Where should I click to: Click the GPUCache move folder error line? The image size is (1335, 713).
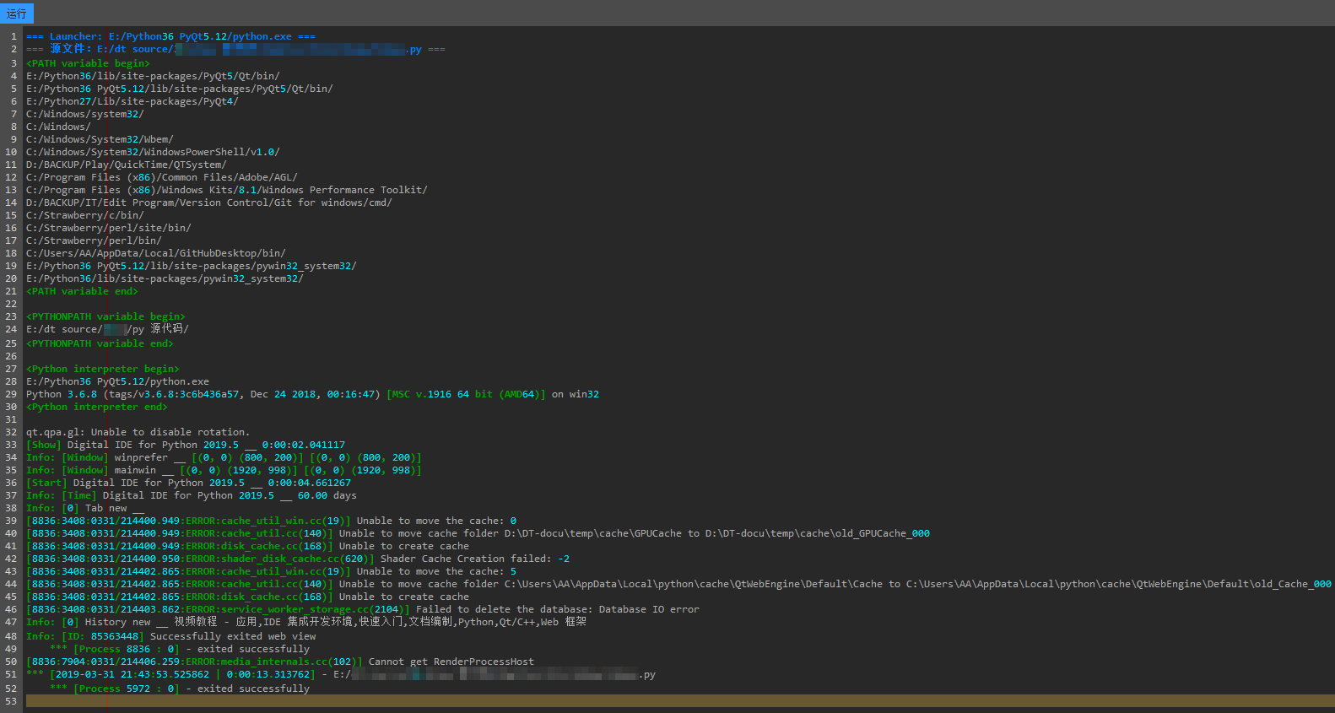(478, 533)
